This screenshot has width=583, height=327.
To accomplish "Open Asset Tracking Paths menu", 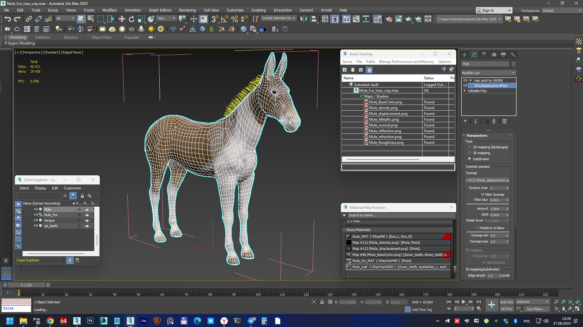I will tap(370, 62).
